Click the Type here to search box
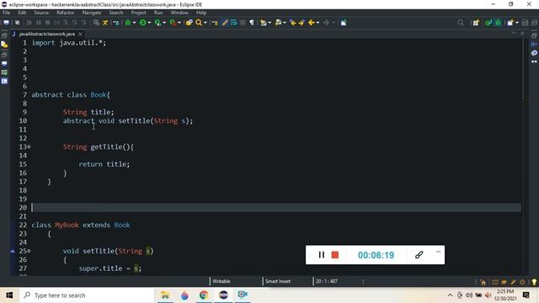The image size is (539, 303). tap(87, 295)
